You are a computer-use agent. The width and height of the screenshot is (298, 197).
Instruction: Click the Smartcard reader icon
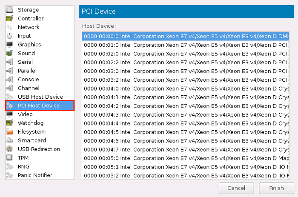click(x=9, y=140)
